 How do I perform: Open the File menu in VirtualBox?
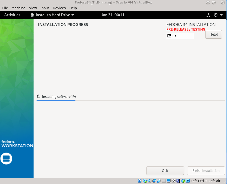click(5, 8)
